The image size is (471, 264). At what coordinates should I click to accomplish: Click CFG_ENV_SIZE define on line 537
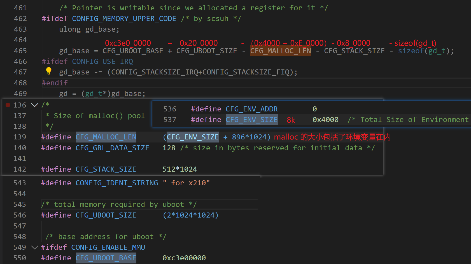coord(252,120)
